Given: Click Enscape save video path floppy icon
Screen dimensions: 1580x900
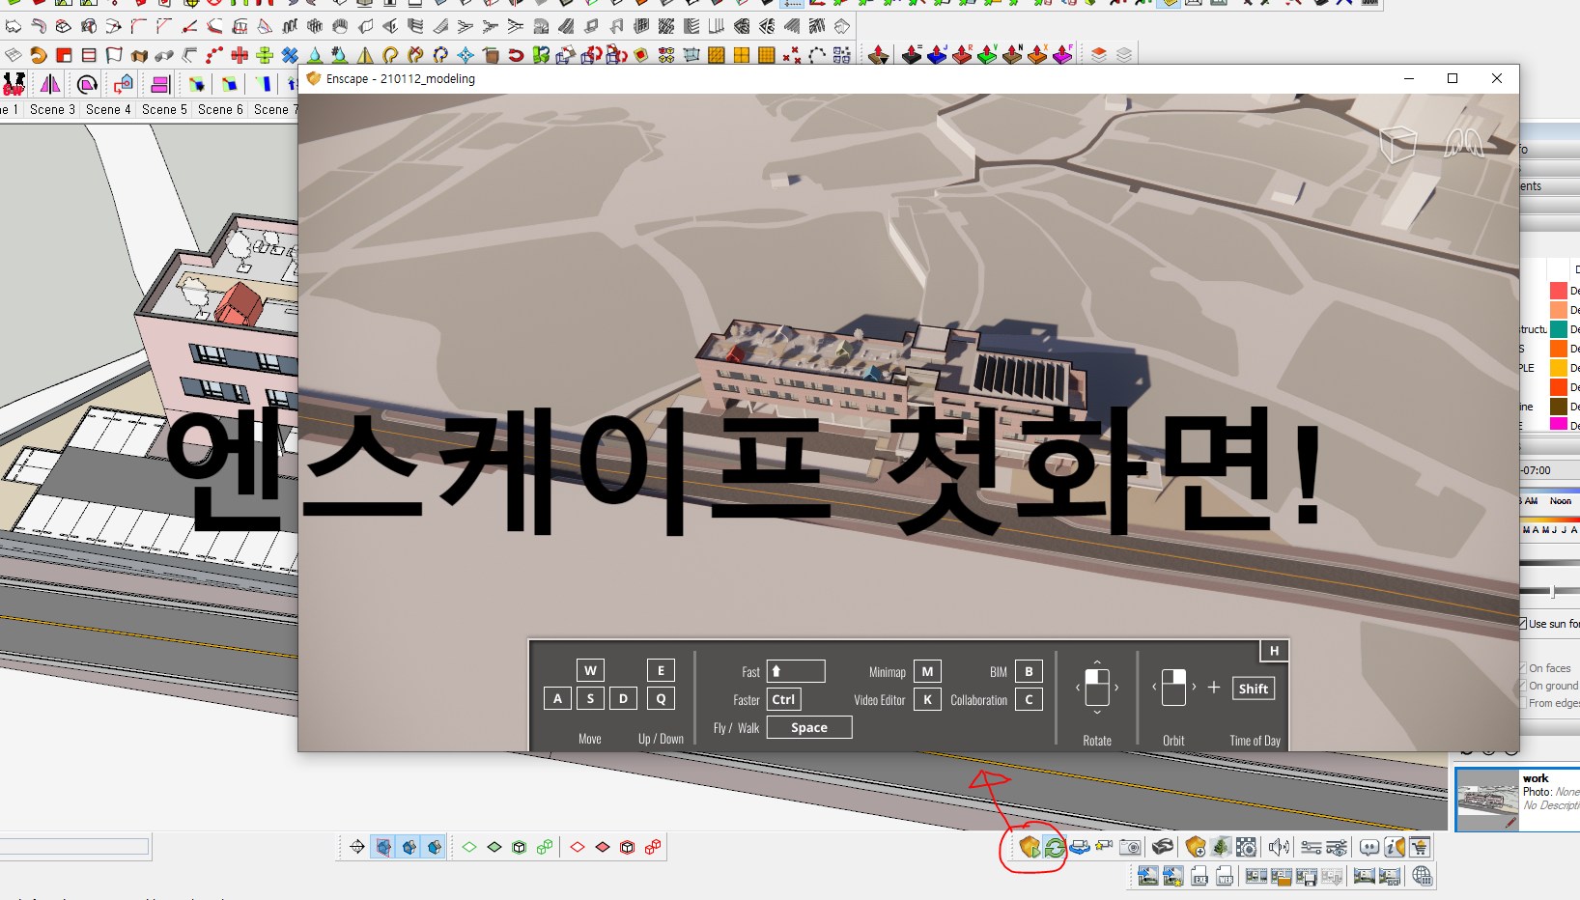Looking at the screenshot, I should [1307, 876].
